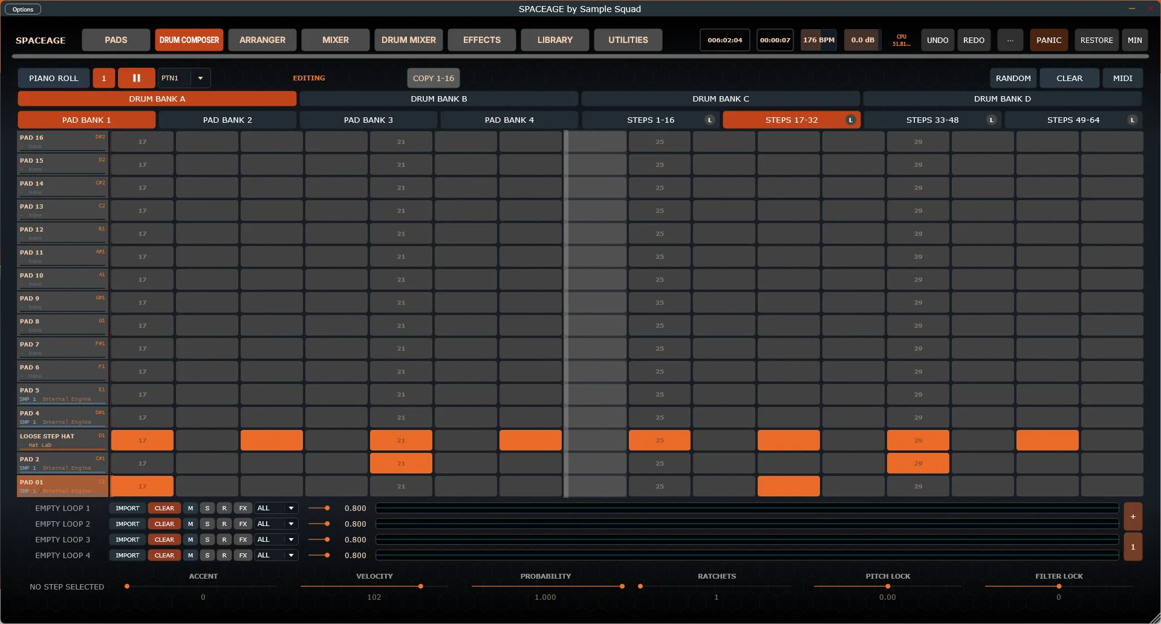
Task: Toggle R button on Empty Loop 1
Action: pos(224,509)
